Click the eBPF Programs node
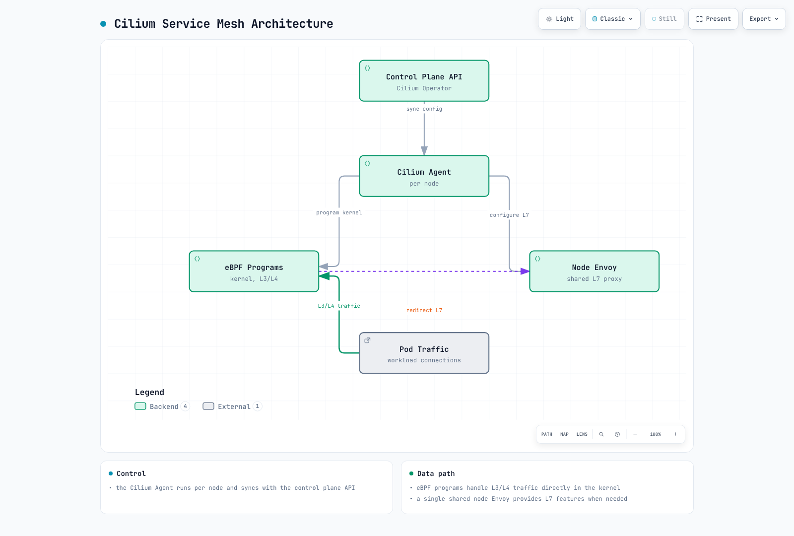Image resolution: width=794 pixels, height=536 pixels. click(x=254, y=271)
